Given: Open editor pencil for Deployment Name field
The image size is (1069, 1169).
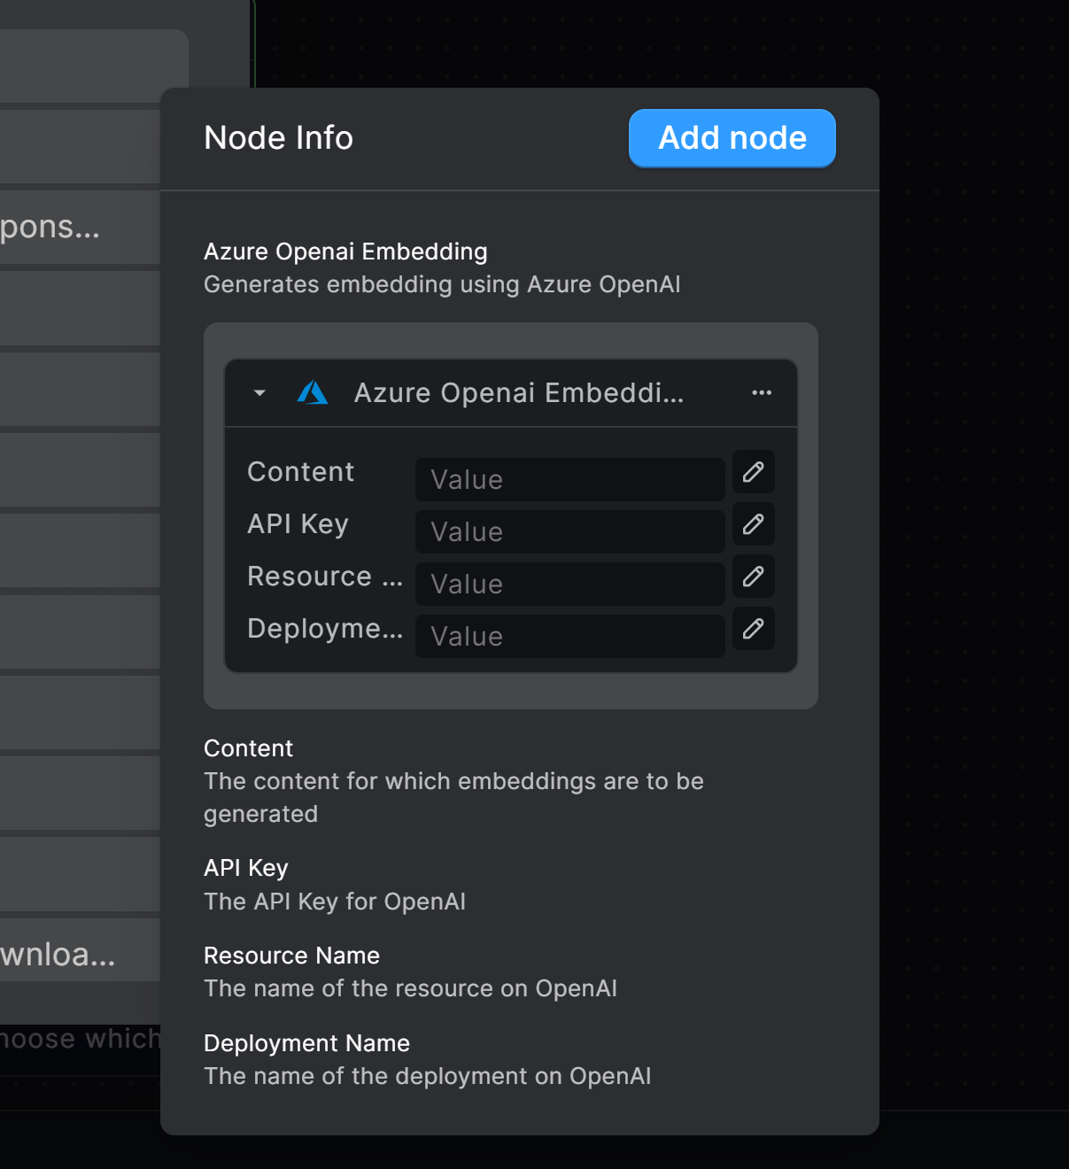Looking at the screenshot, I should click(x=754, y=629).
